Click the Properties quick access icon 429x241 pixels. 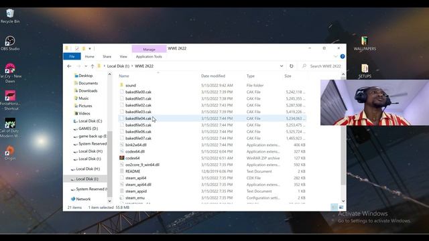click(x=77, y=48)
